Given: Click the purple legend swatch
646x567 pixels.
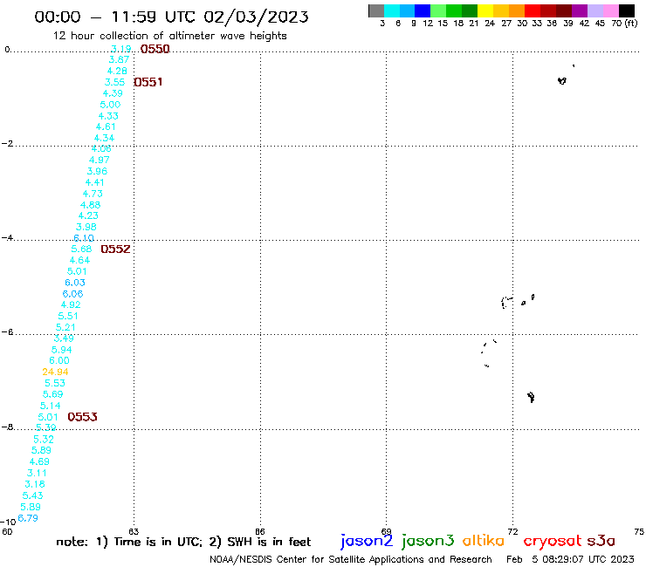Looking at the screenshot, I should pyautogui.click(x=580, y=10).
